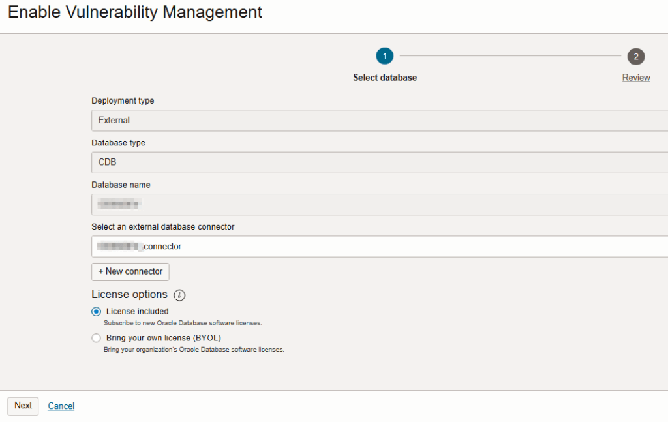The width and height of the screenshot is (668, 422).
Task: Click the Subscribe to new Oracle licenses description
Action: pyautogui.click(x=183, y=323)
